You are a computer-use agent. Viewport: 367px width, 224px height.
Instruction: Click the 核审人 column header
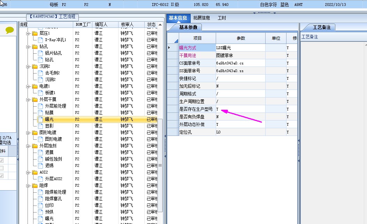tap(131, 25)
